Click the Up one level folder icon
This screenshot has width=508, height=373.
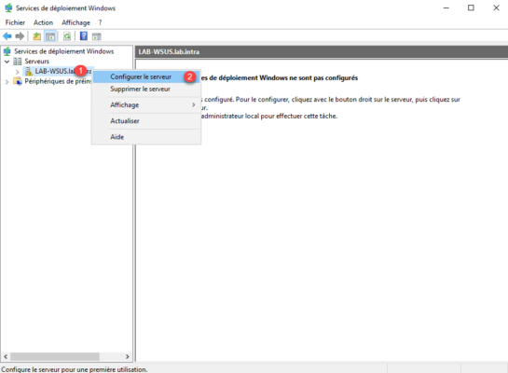click(37, 36)
